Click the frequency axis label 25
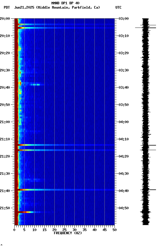Screen dimensions: 158x248 coord(64,230)
